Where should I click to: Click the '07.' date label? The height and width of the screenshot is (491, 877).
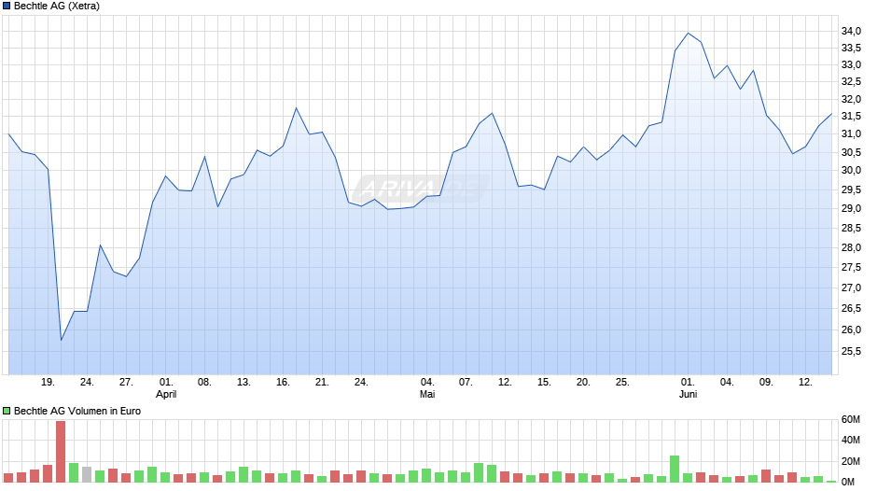tap(466, 383)
